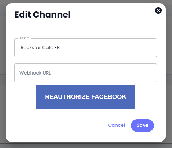Focus the Webhook URL input field
Image resolution: width=172 pixels, height=148 pixels.
[x=86, y=73]
